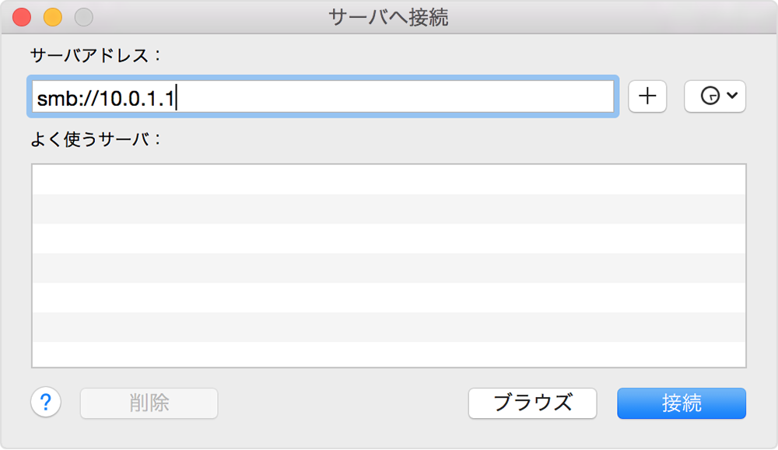Image resolution: width=778 pixels, height=450 pixels.
Task: Add server address to favorites with plus button
Action: click(647, 97)
